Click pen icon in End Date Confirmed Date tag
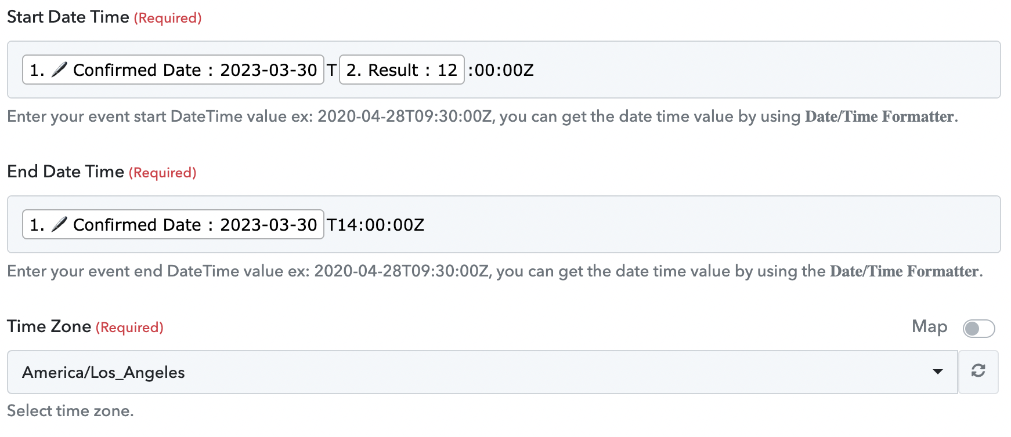 [59, 224]
